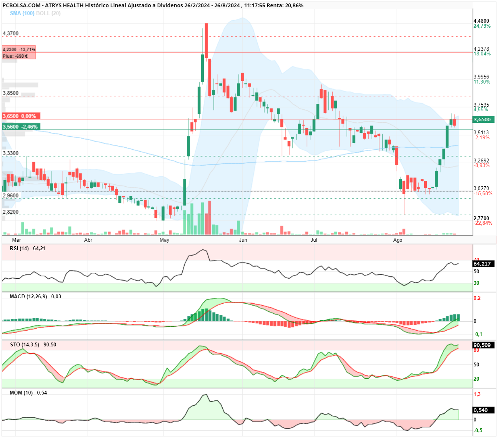The image size is (498, 438).
Task: Click the 0,2 MACD scale value
Action: point(477,298)
